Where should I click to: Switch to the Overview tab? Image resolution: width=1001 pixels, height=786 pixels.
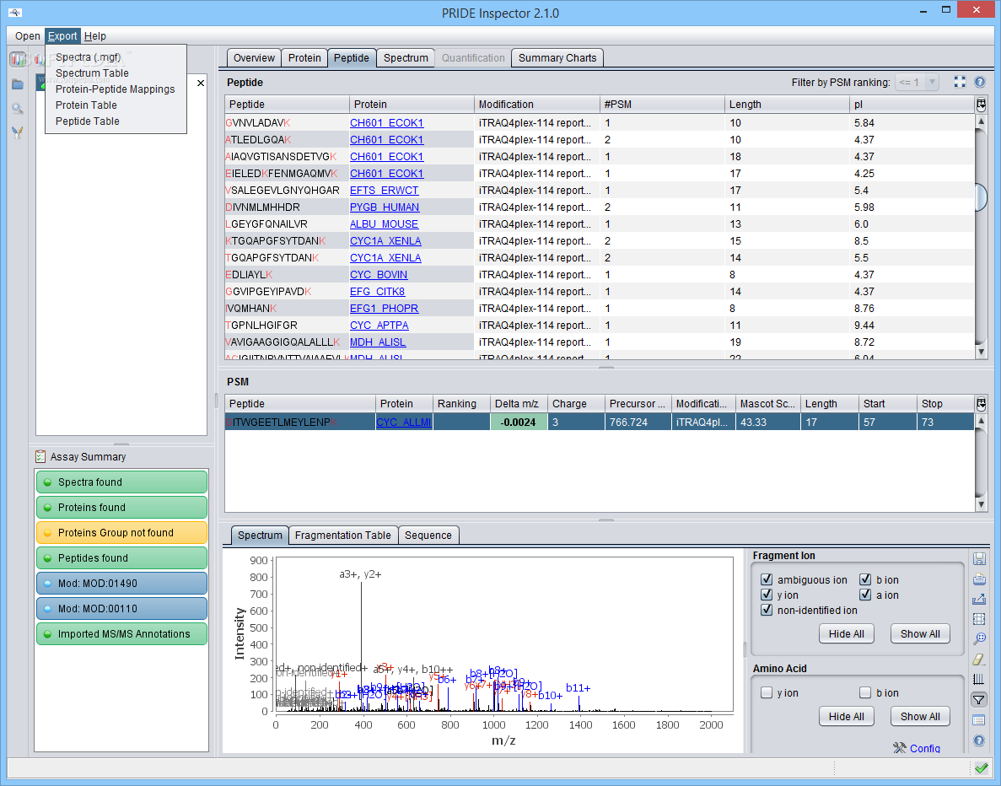[x=254, y=57]
